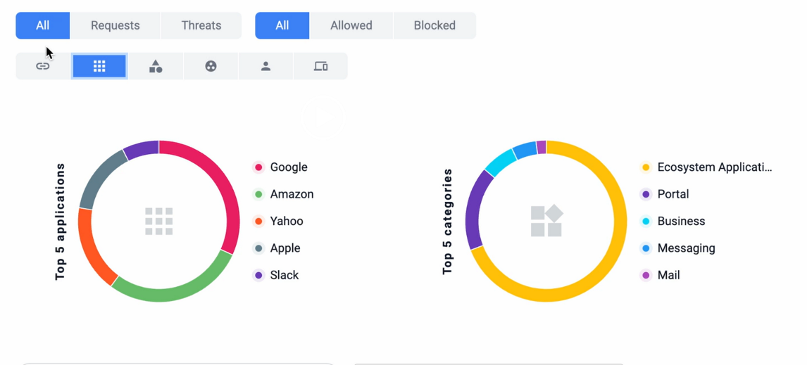Switch to the categories shapes icon view
Viewport: 807px width, 365px height.
pos(156,66)
